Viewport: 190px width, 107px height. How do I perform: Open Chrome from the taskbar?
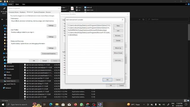point(88,104)
